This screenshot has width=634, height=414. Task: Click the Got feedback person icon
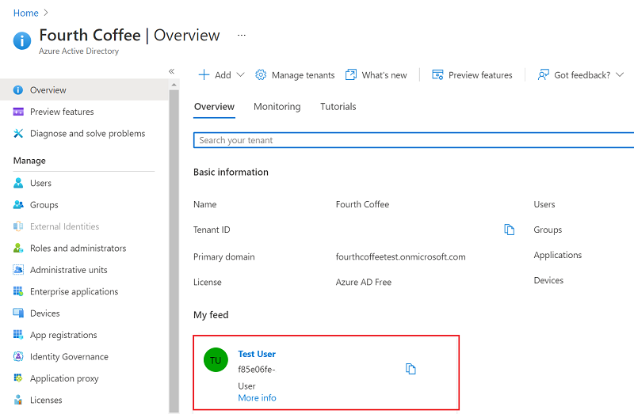click(544, 74)
